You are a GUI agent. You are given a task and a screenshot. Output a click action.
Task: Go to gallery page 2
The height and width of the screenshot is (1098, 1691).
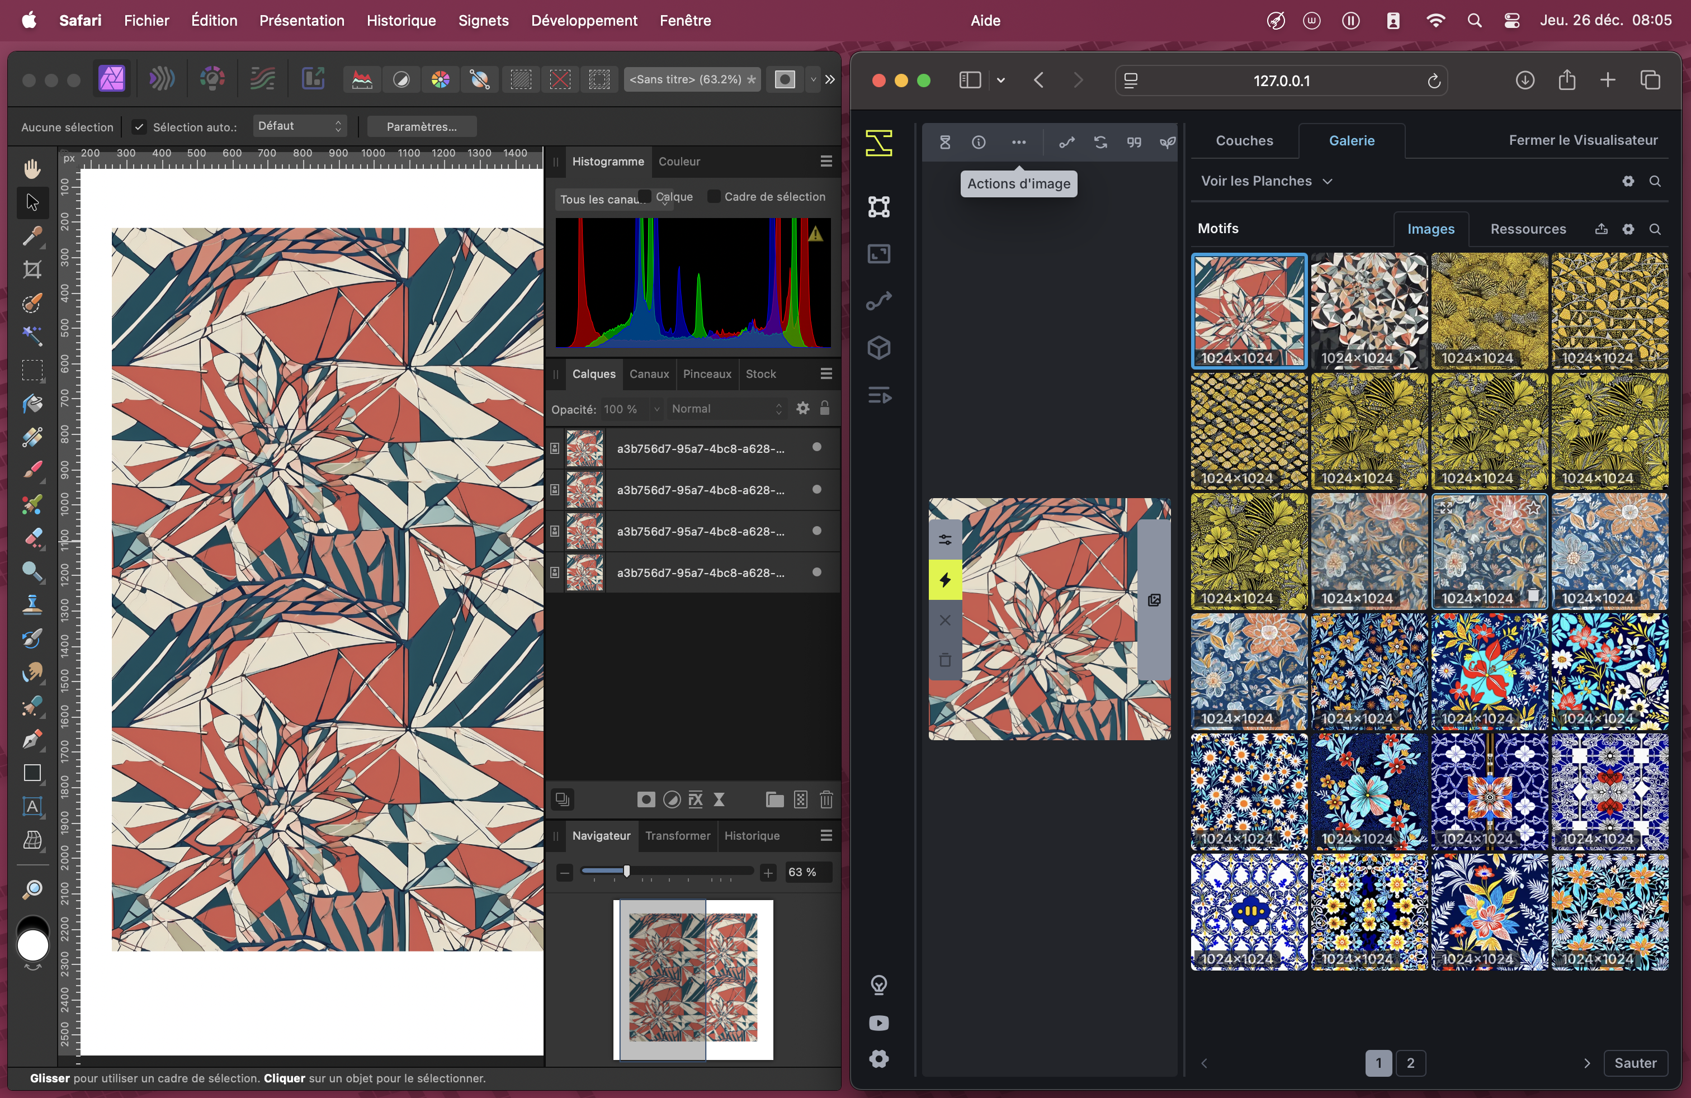1410,1063
